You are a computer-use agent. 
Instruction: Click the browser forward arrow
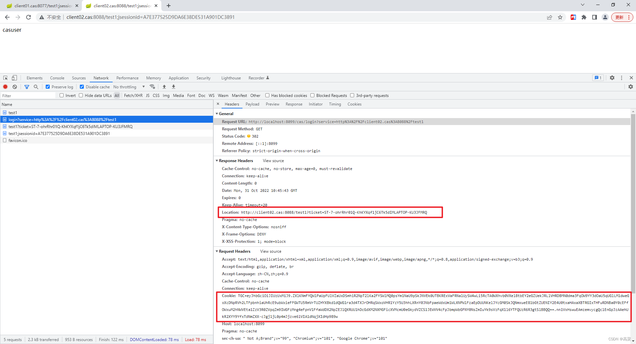pos(18,17)
